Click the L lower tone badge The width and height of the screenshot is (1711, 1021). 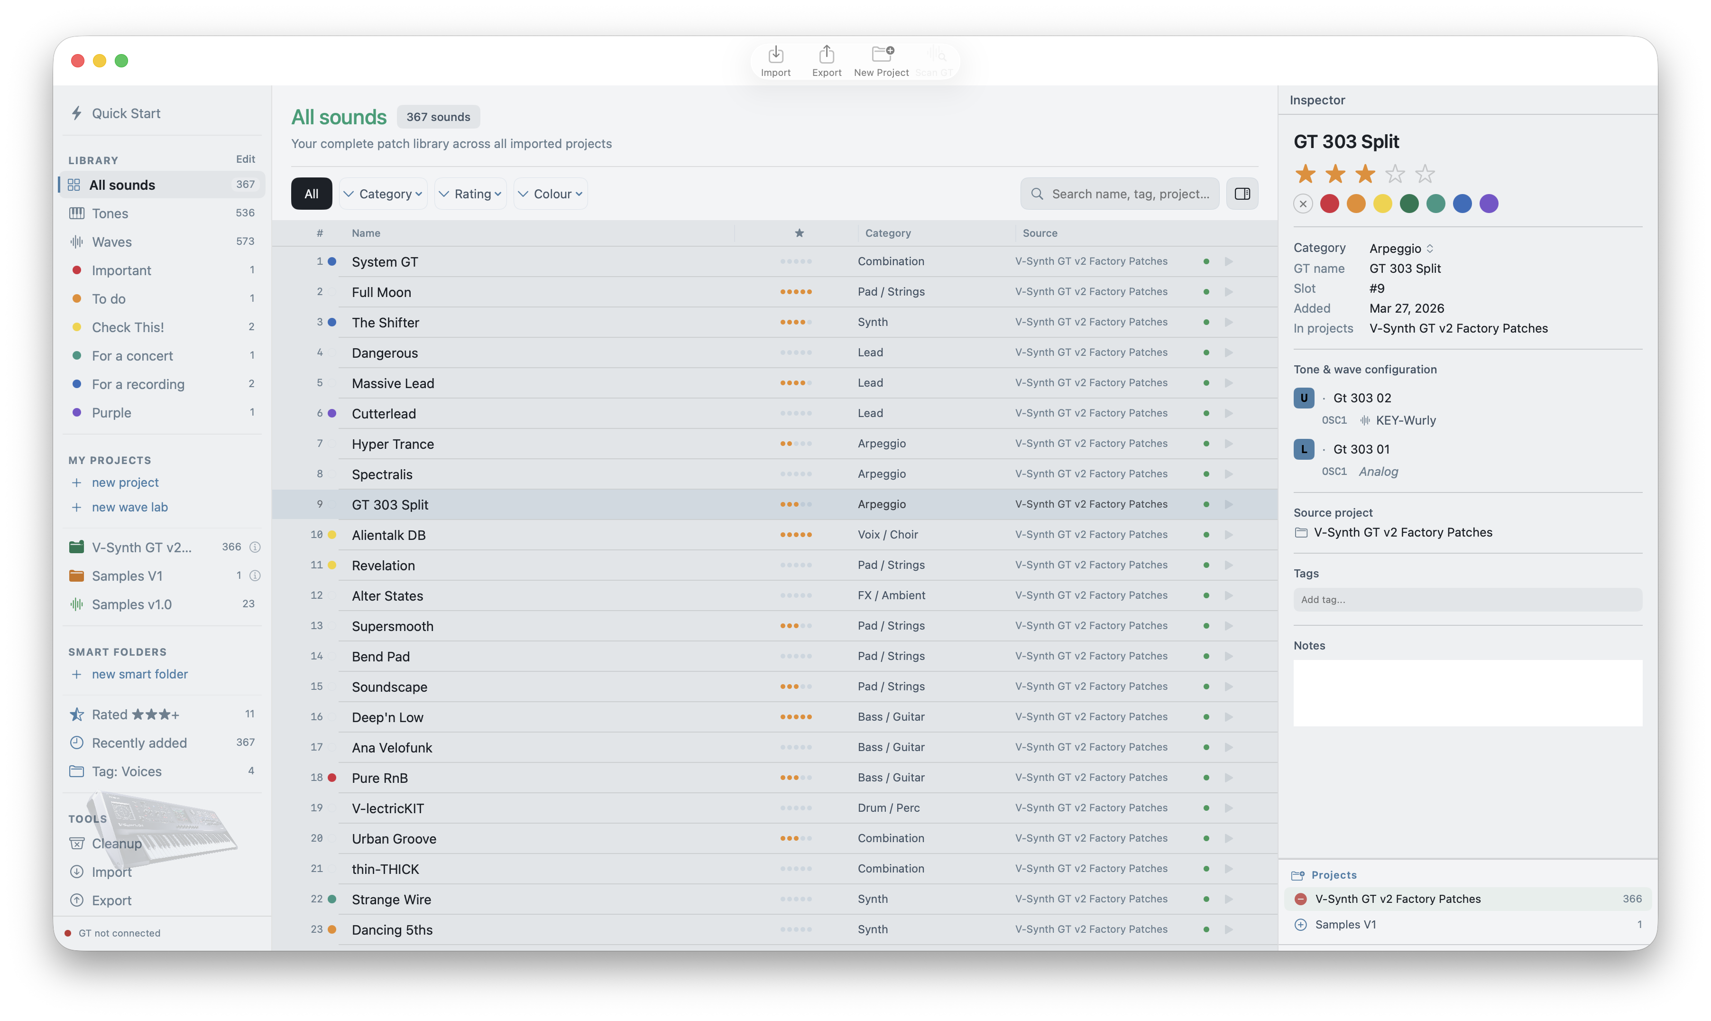(x=1303, y=449)
